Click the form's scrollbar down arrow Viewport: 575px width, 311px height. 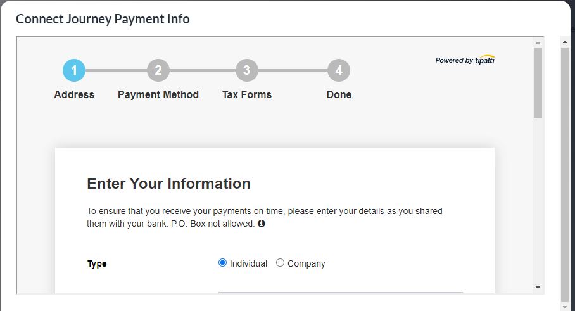[x=538, y=287]
